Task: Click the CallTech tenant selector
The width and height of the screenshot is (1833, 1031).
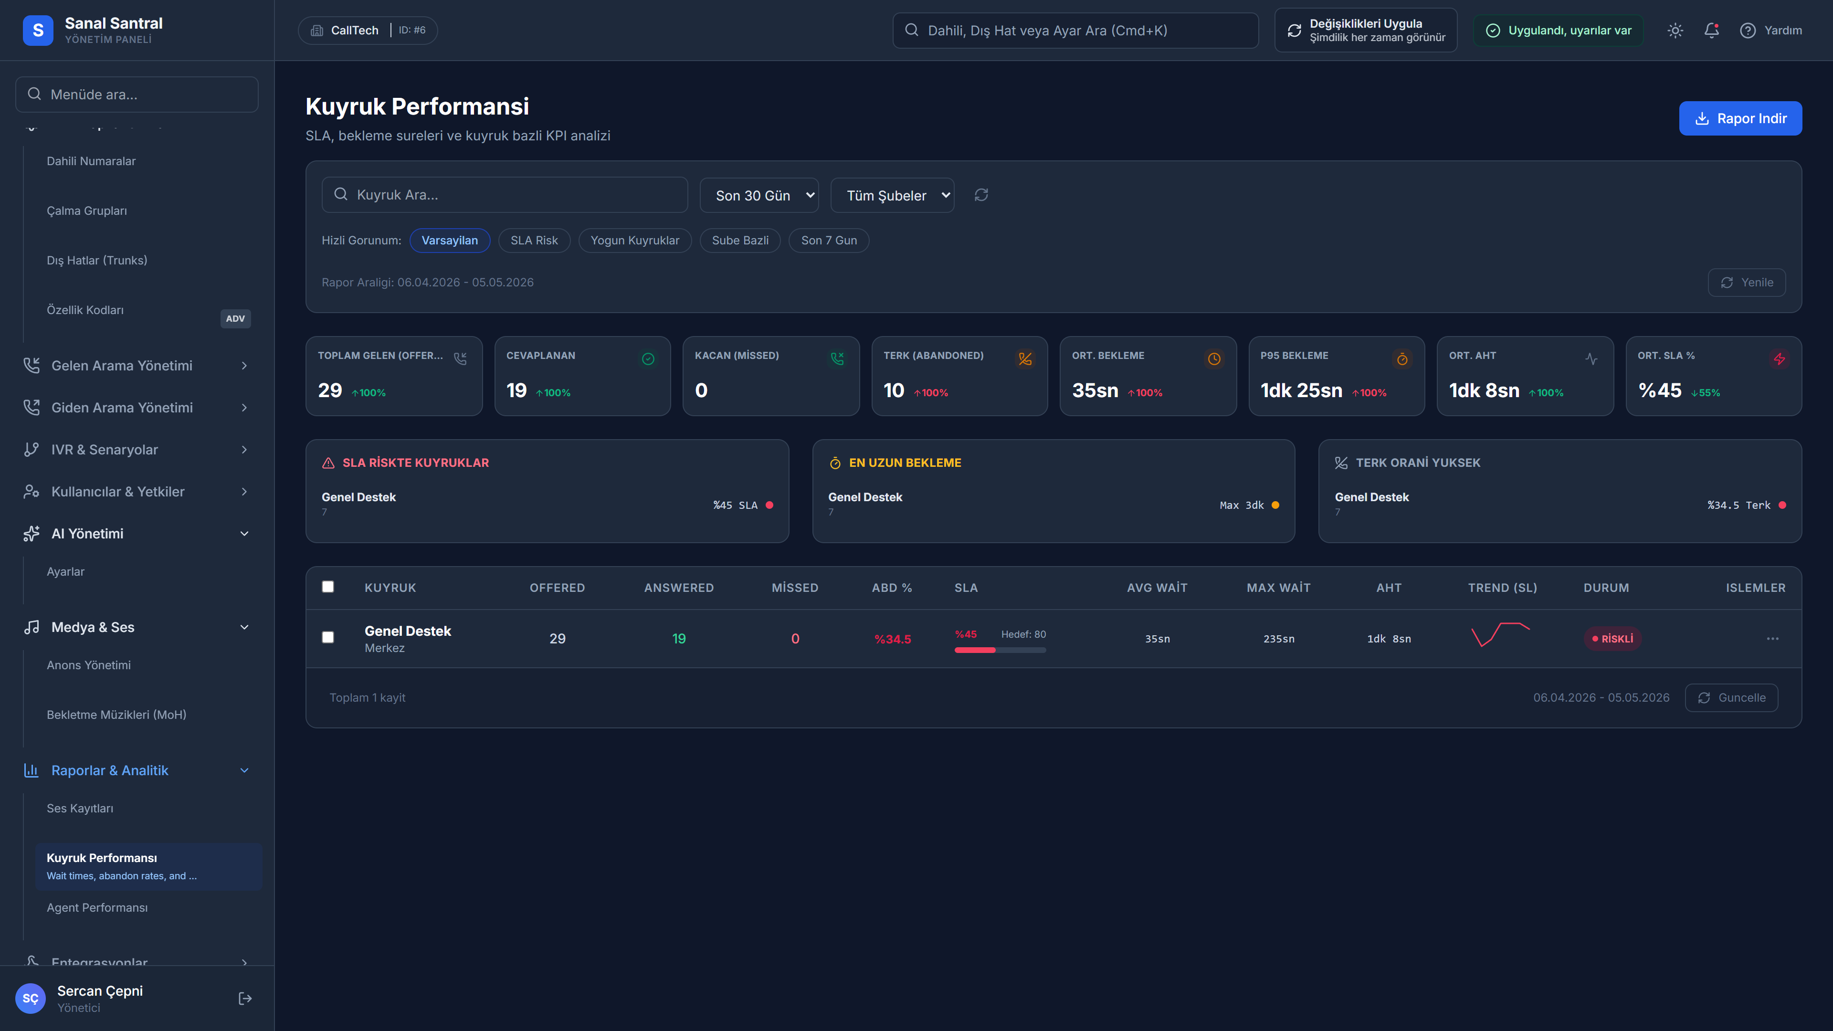Action: (x=367, y=30)
